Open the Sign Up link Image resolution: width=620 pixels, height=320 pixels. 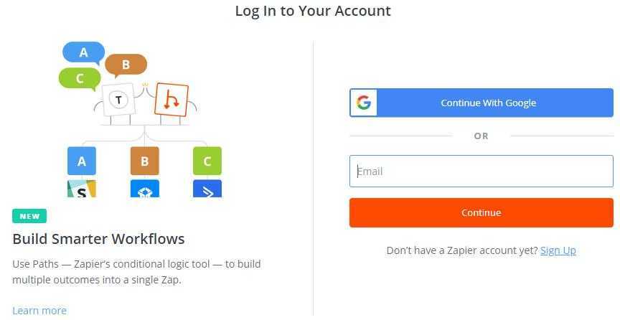(x=558, y=250)
